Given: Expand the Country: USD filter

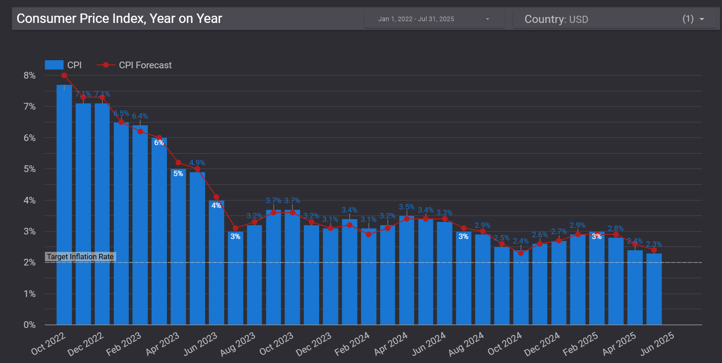Looking at the screenshot, I should pos(614,19).
